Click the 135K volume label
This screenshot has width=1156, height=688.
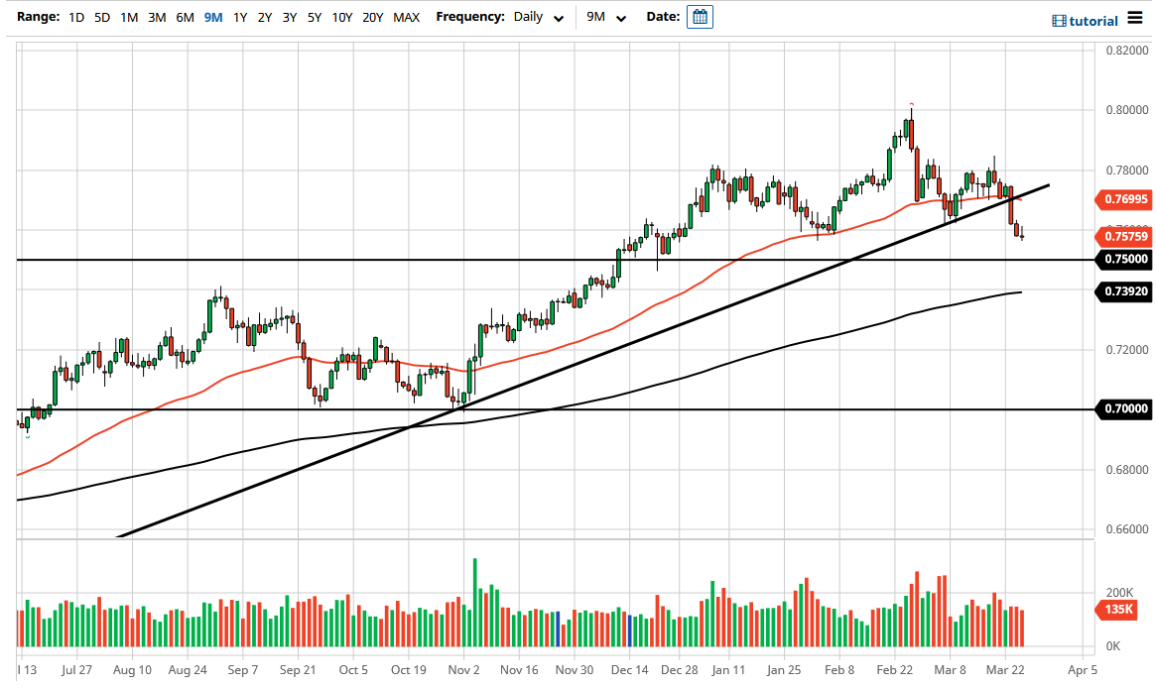pyautogui.click(x=1119, y=610)
